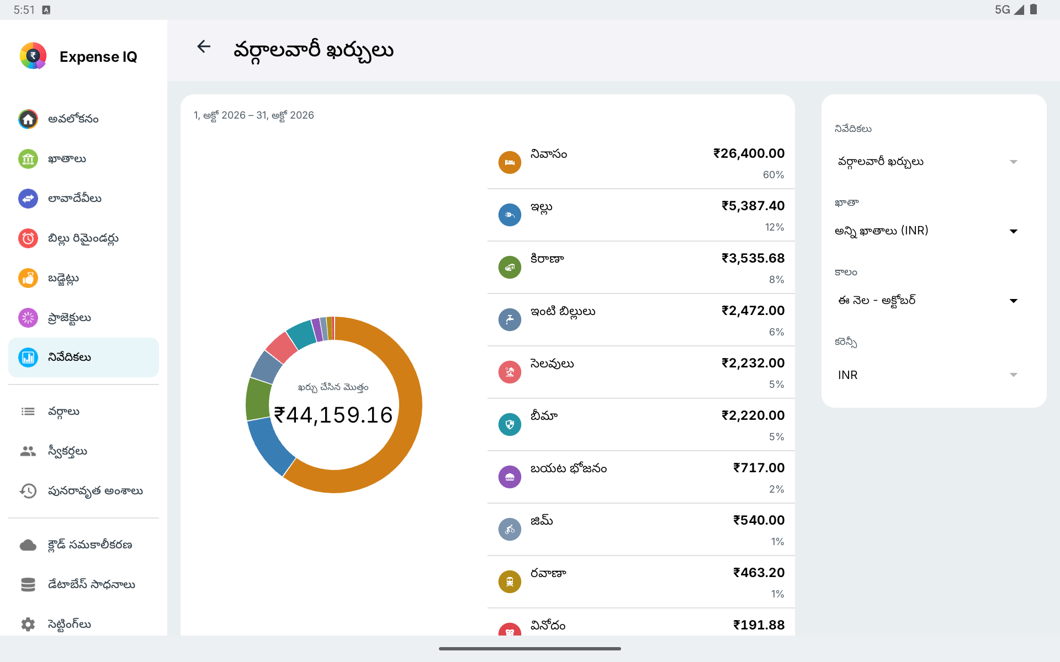Click the క్లౌడ్ సమకాలీకరణ cloud icon
The image size is (1060, 662).
(28, 545)
